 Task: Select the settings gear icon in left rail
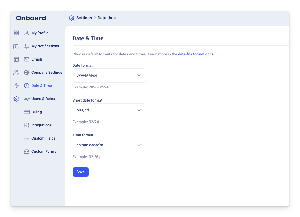(16, 99)
